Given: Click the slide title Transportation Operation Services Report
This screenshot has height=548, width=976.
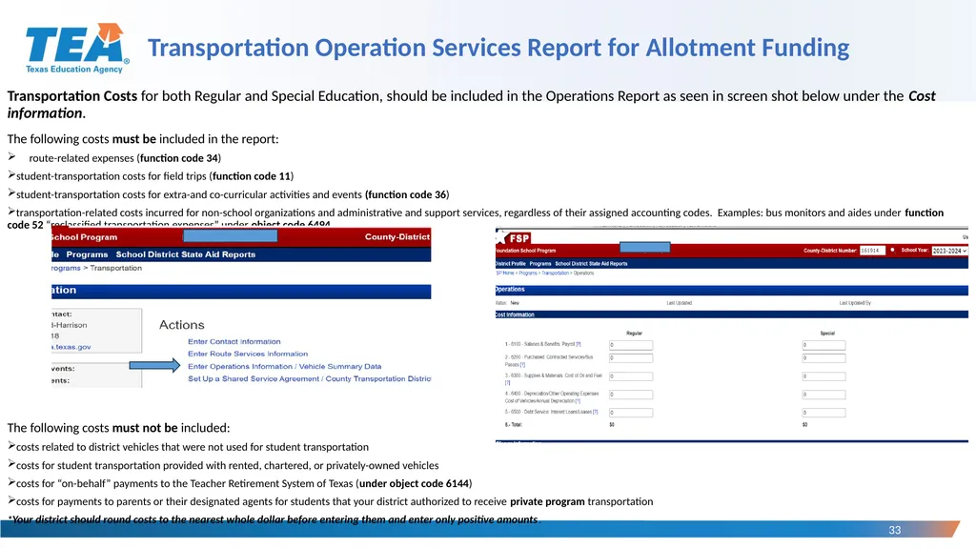Looking at the screenshot, I should 498,48.
